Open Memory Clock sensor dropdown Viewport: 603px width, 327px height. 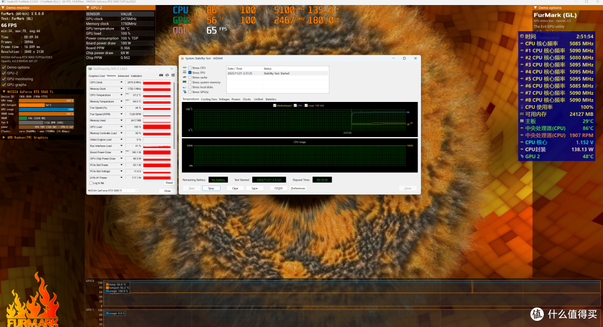coord(122,89)
